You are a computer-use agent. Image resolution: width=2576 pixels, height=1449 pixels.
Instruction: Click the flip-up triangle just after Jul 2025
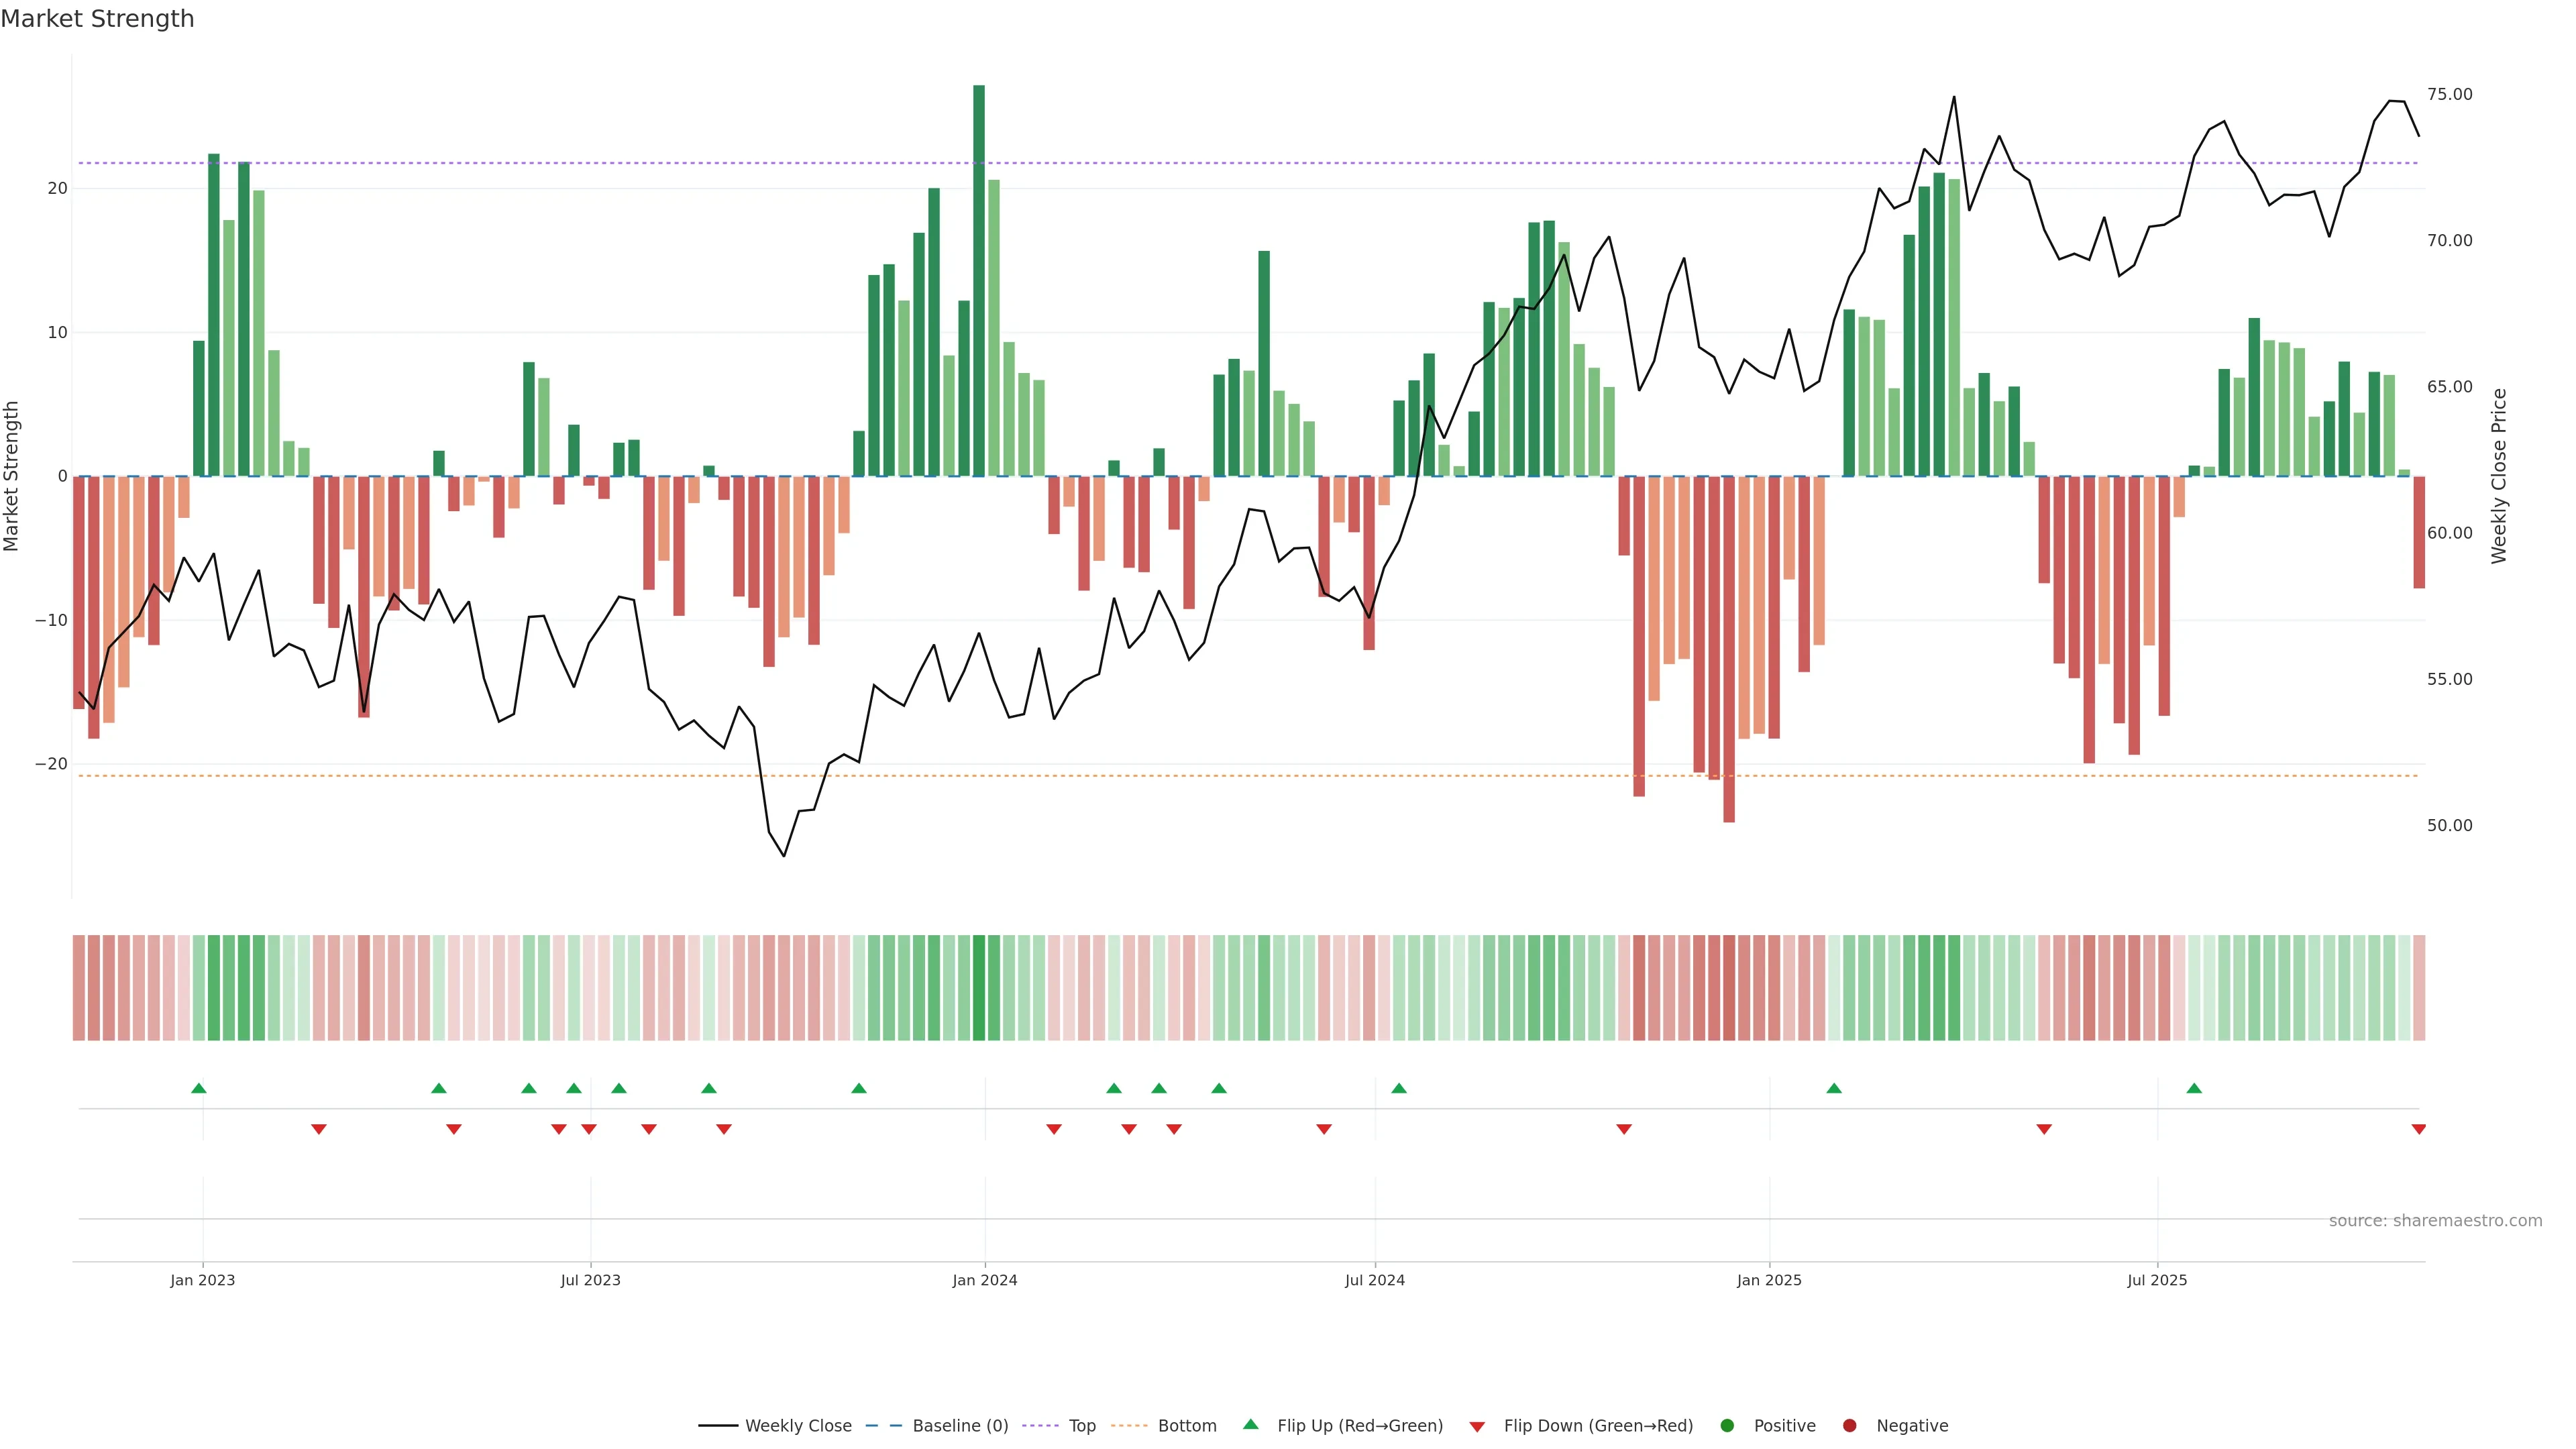tap(2194, 1088)
